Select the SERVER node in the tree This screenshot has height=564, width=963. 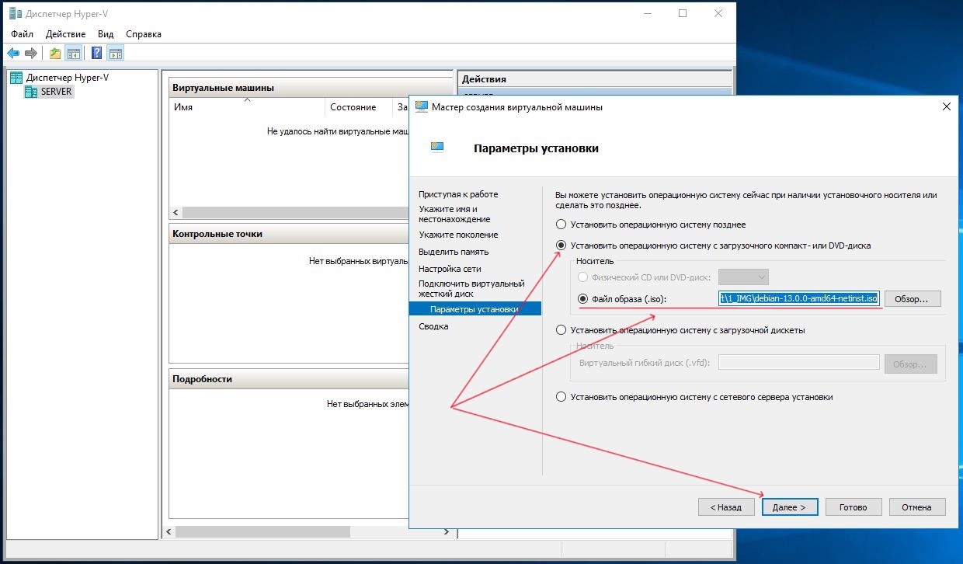click(56, 92)
